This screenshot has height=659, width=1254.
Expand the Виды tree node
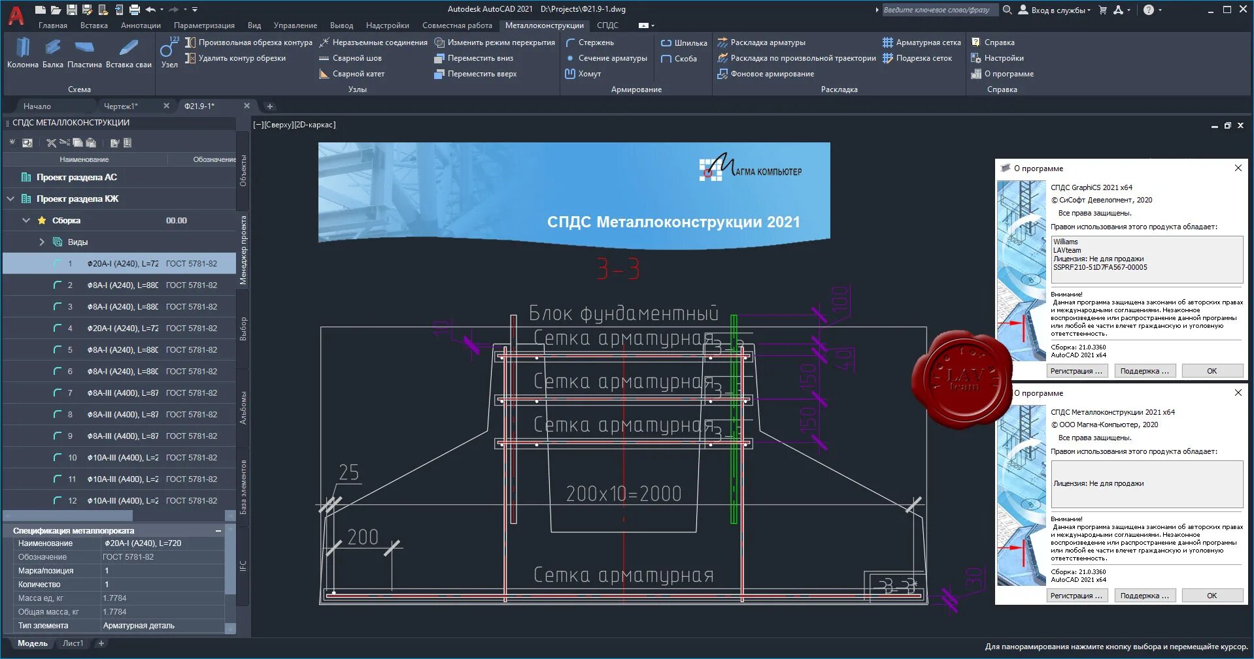pyautogui.click(x=42, y=242)
